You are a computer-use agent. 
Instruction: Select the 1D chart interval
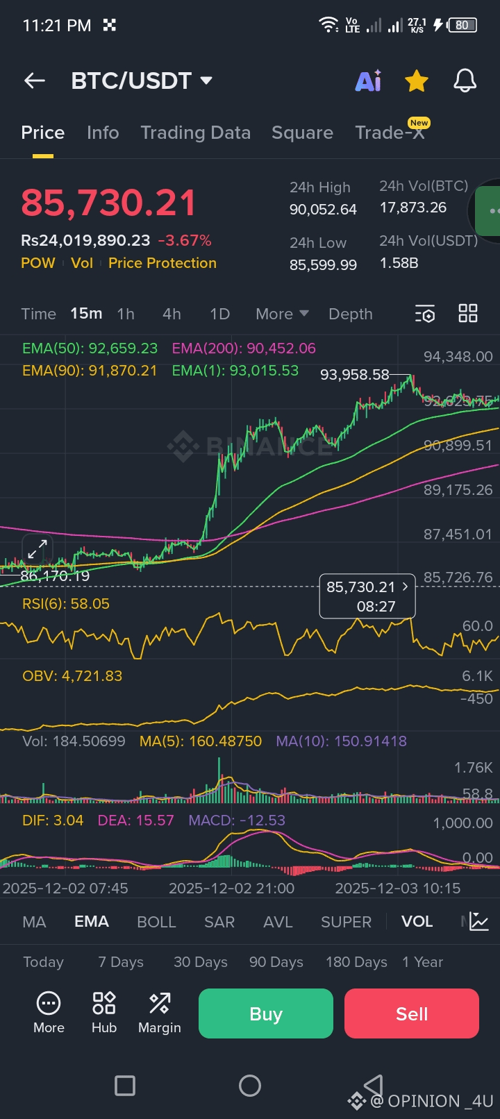(219, 314)
